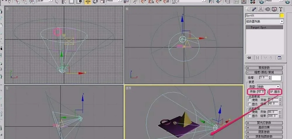Toggle the 3D Snaps magnet icon
The width and height of the screenshot is (292, 139).
pyautogui.click(x=143, y=2)
